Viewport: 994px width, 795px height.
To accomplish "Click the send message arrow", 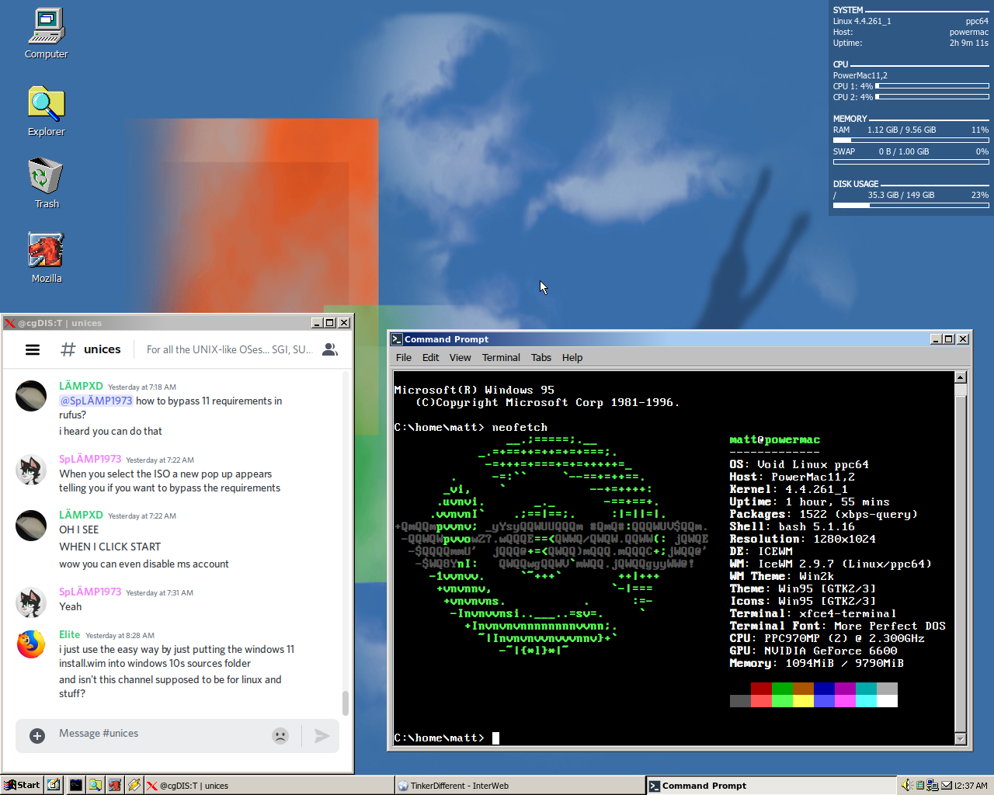I will pos(321,735).
